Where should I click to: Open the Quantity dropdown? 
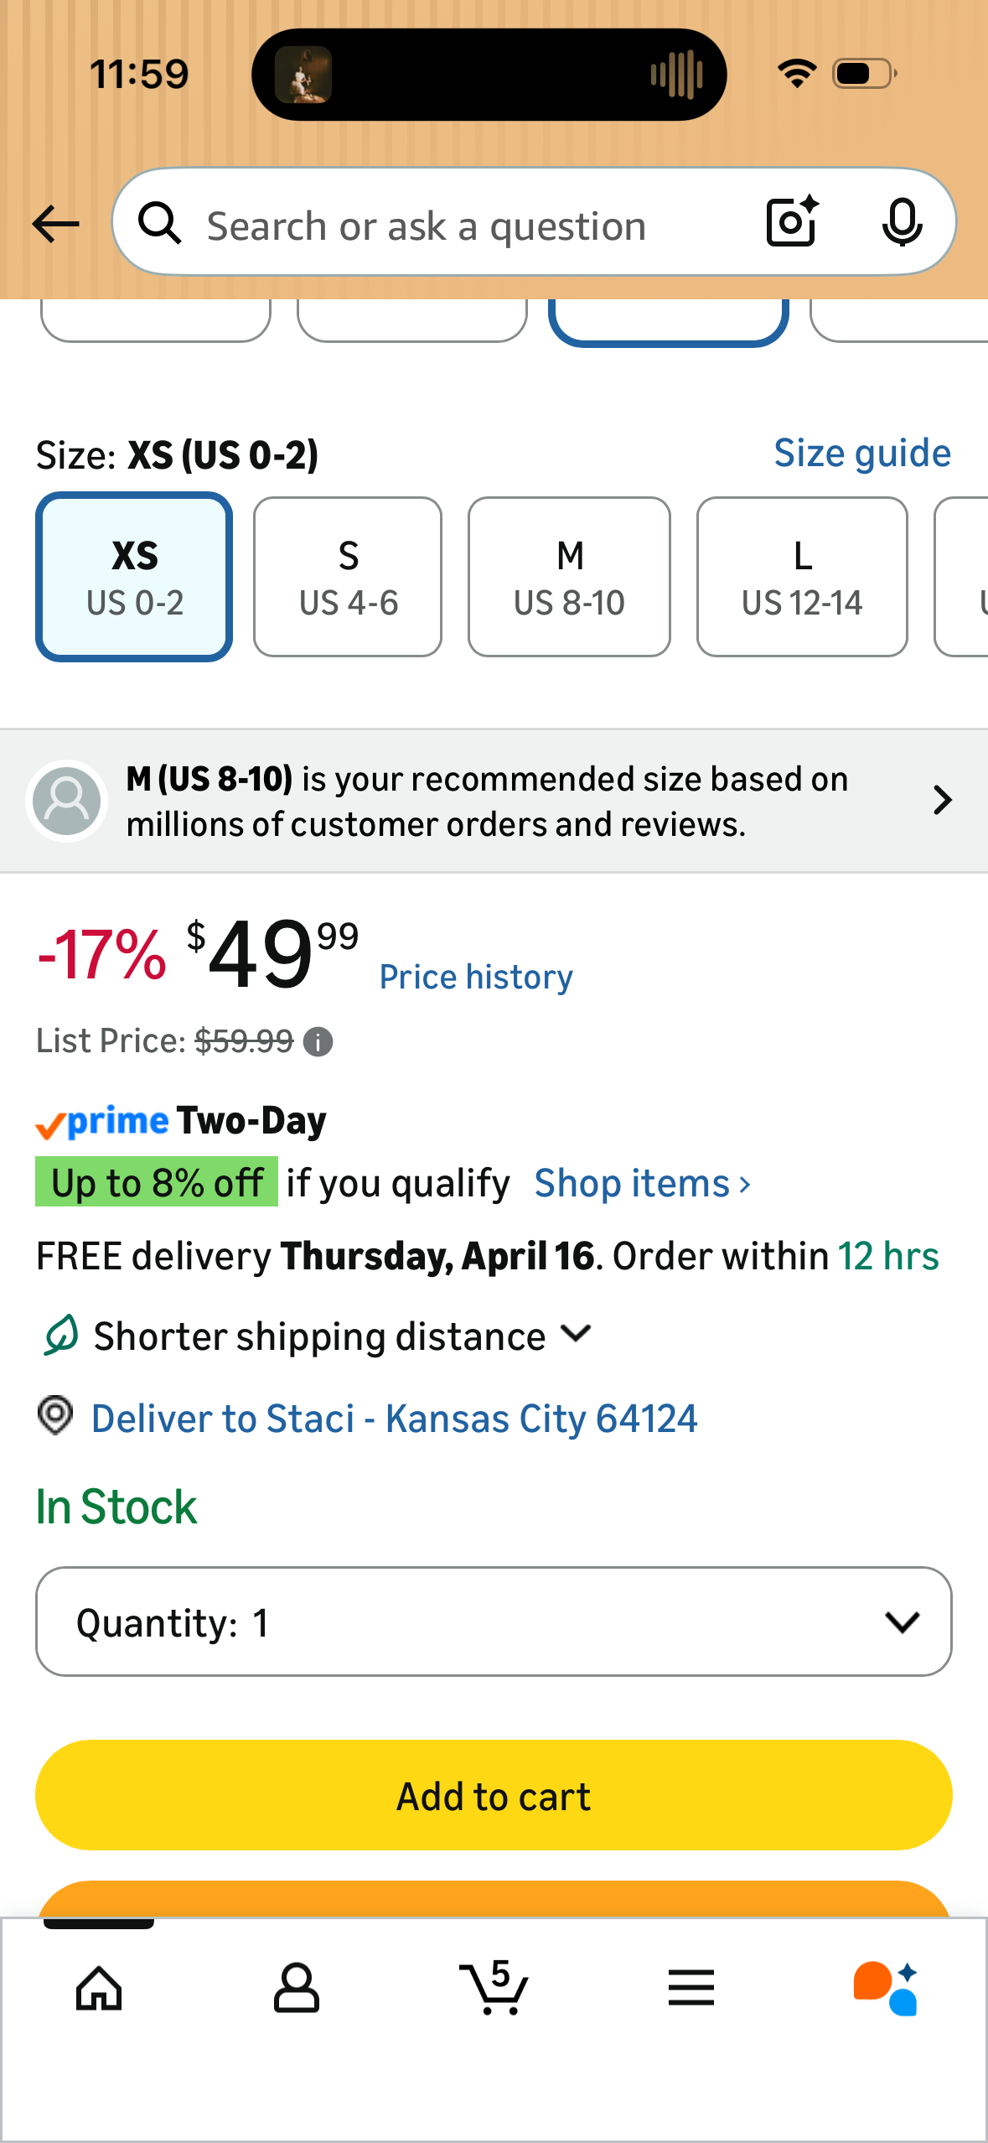point(494,1622)
